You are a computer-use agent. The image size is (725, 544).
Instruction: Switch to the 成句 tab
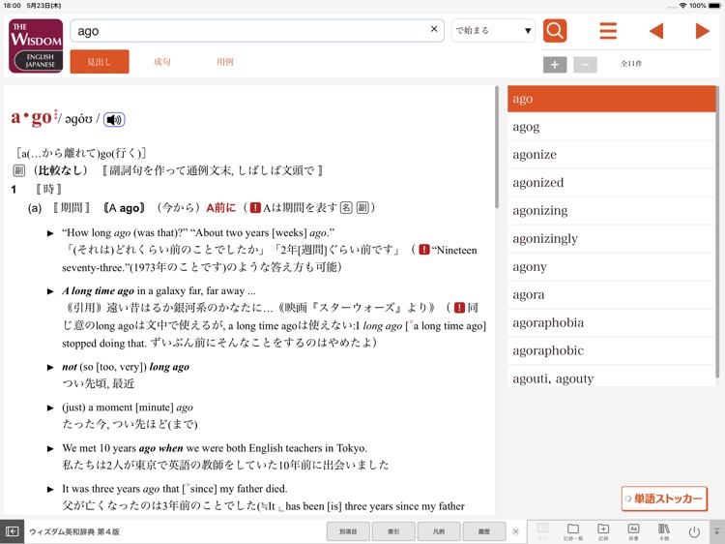(x=162, y=62)
